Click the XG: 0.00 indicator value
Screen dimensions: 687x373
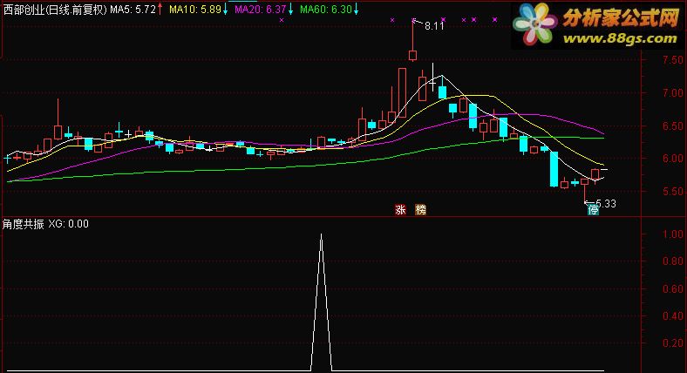coord(68,224)
